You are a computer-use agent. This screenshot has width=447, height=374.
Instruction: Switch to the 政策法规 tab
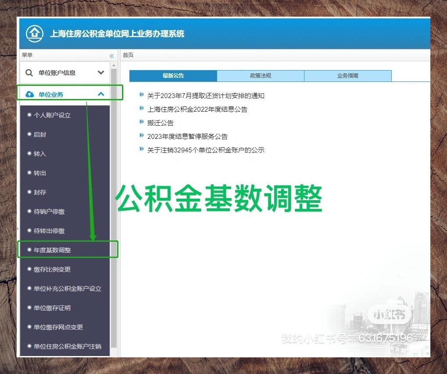[261, 76]
